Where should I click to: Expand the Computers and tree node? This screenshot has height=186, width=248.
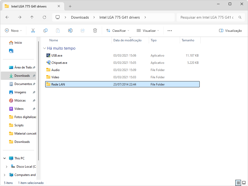(5, 175)
